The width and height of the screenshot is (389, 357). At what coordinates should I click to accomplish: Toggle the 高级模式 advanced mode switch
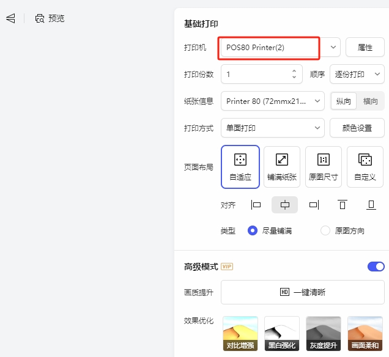376,267
